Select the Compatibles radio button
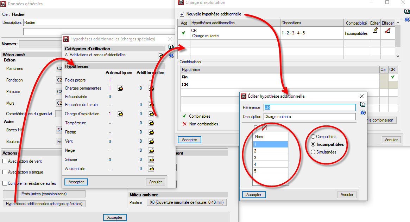 (x=313, y=137)
